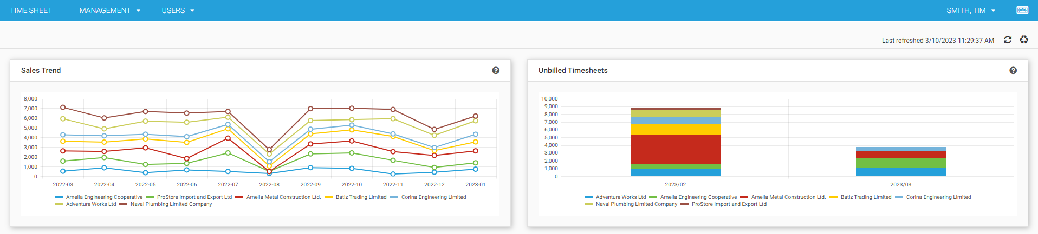This screenshot has width=1038, height=234.
Task: Click the 10,000 y-axis label in Unbilled chart
Action: click(x=549, y=99)
